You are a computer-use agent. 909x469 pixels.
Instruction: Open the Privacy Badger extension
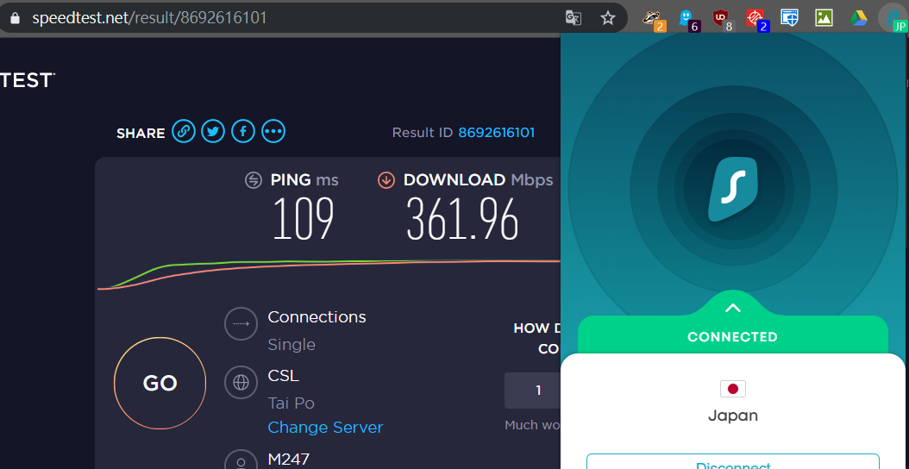654,19
